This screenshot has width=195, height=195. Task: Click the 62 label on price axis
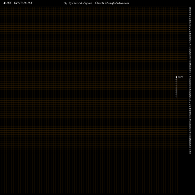click(x=190, y=74)
